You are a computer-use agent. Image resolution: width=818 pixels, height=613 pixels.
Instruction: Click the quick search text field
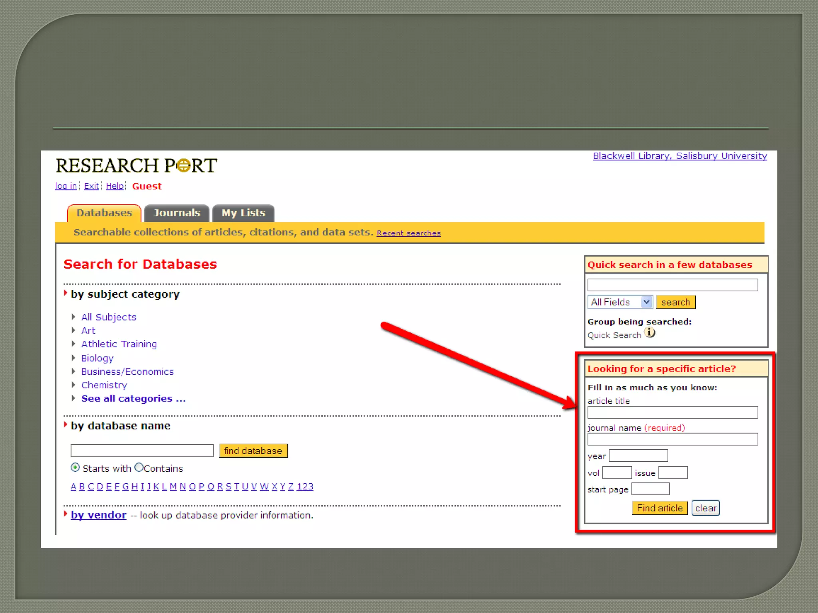point(672,285)
